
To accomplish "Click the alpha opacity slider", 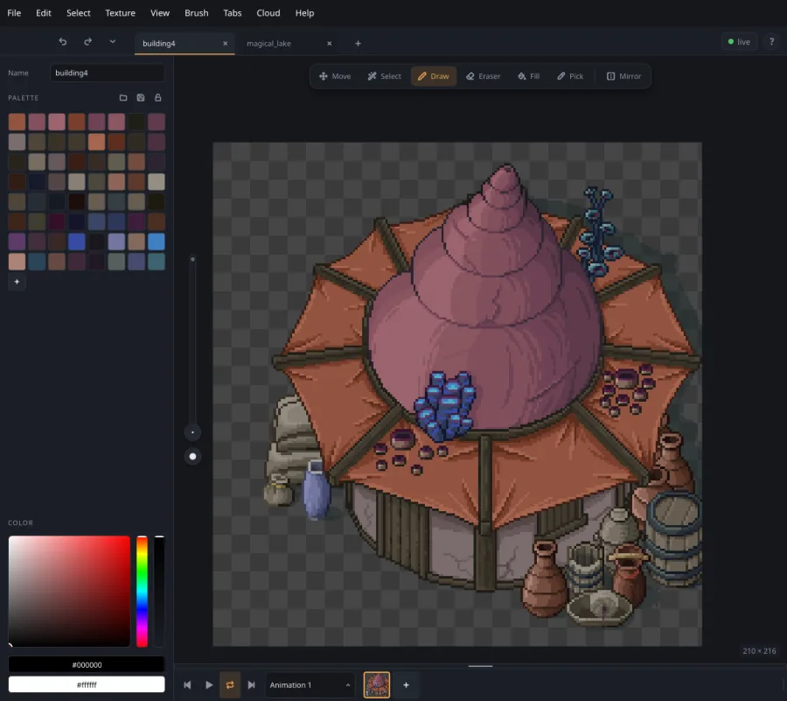I will 159,591.
